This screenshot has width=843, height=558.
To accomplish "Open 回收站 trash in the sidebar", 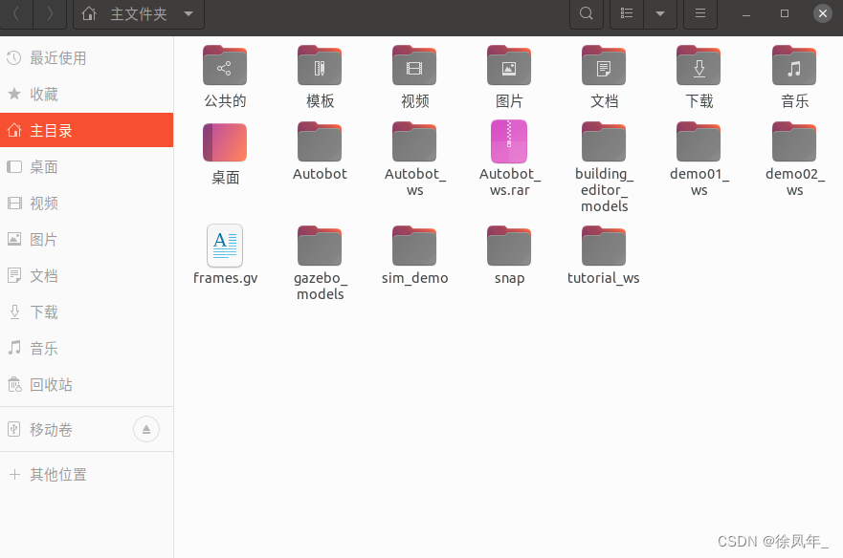I will click(x=86, y=384).
